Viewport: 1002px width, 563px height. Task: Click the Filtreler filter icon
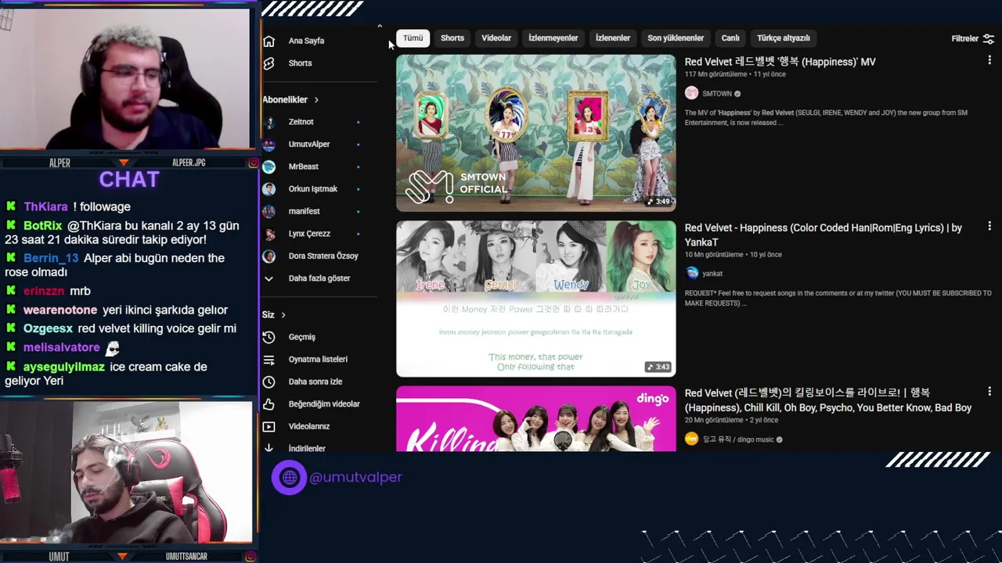pyautogui.click(x=989, y=38)
